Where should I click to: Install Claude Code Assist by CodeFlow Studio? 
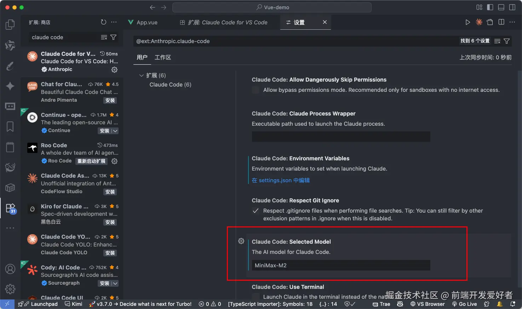click(x=110, y=192)
